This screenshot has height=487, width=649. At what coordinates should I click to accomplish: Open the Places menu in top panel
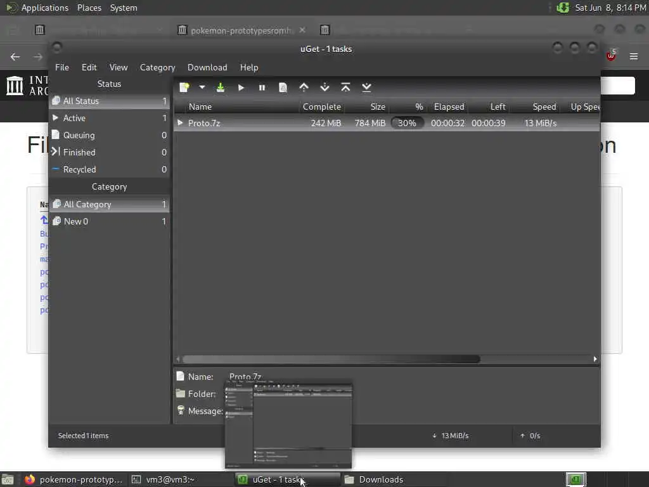click(x=89, y=8)
